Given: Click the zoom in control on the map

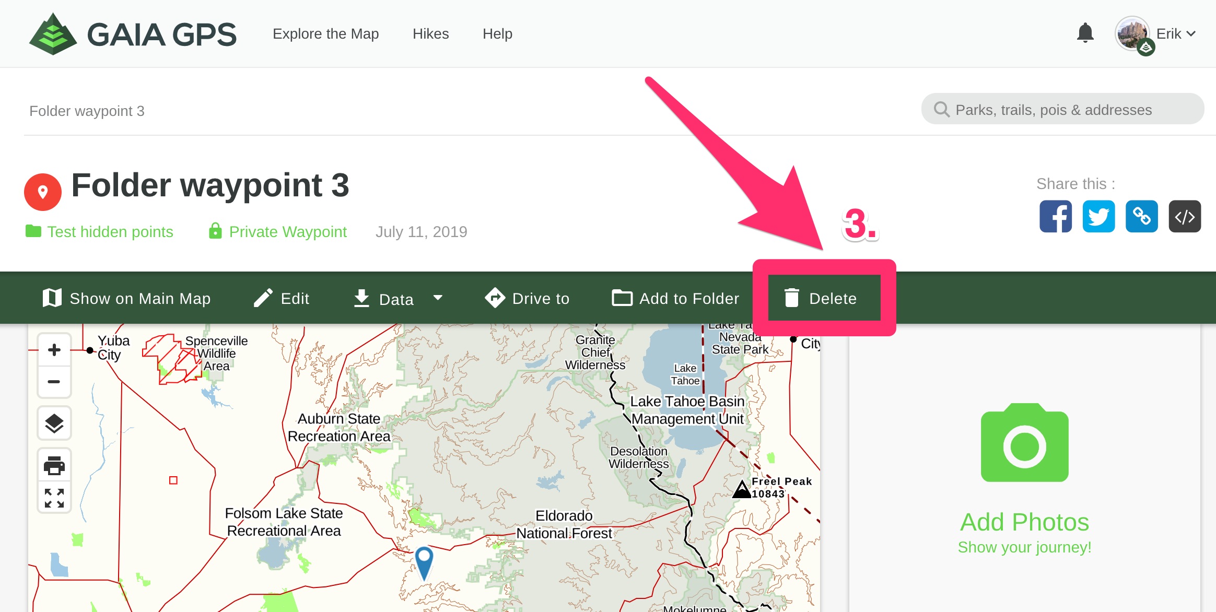Looking at the screenshot, I should pos(54,350).
